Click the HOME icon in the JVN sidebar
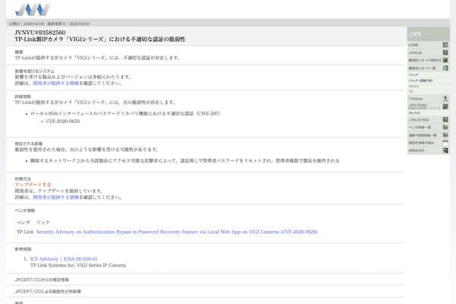Viewport: 456px width, 304px height. coord(445,45)
